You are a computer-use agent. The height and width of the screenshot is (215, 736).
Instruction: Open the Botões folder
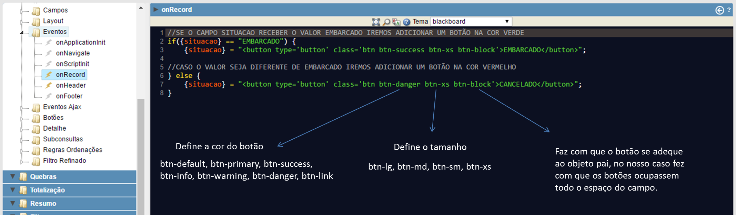53,118
